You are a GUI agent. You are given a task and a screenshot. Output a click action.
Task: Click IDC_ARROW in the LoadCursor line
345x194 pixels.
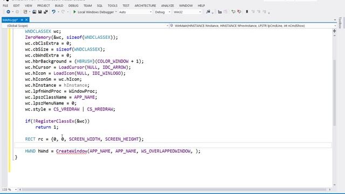114,67
